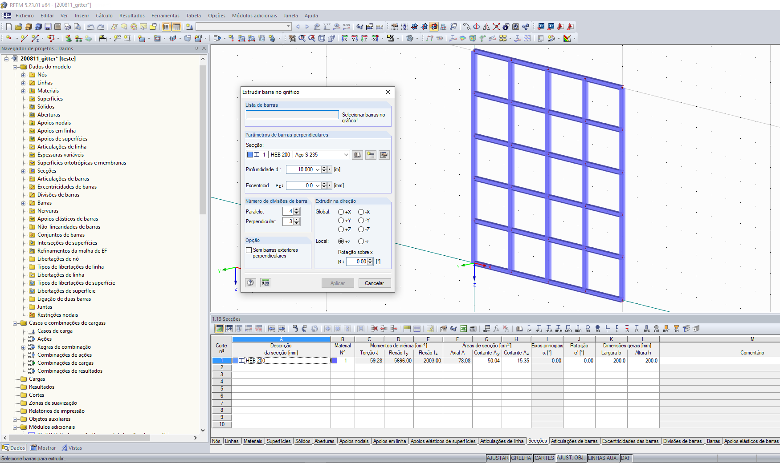Expand the Barras tree node
This screenshot has width=780, height=463.
[24, 203]
